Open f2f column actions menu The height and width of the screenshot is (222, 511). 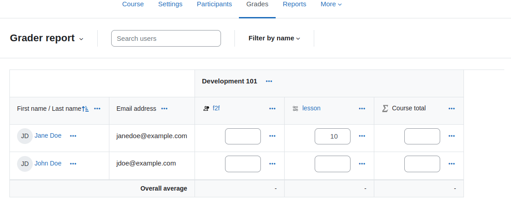(273, 109)
